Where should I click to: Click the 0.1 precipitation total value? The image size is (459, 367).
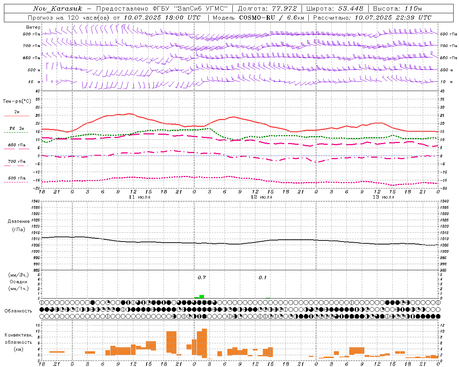click(x=263, y=277)
